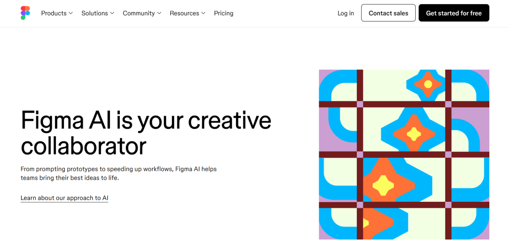Open the Products menu
508x241 pixels.
[54, 13]
